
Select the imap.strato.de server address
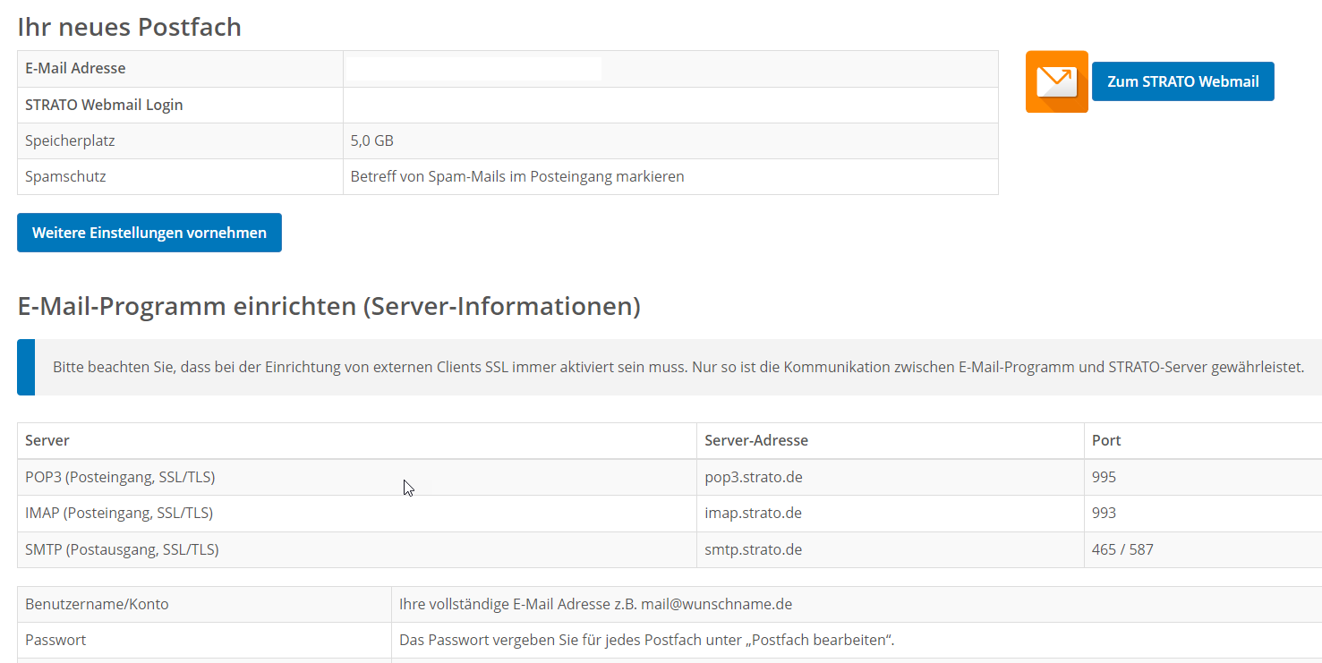[753, 513]
